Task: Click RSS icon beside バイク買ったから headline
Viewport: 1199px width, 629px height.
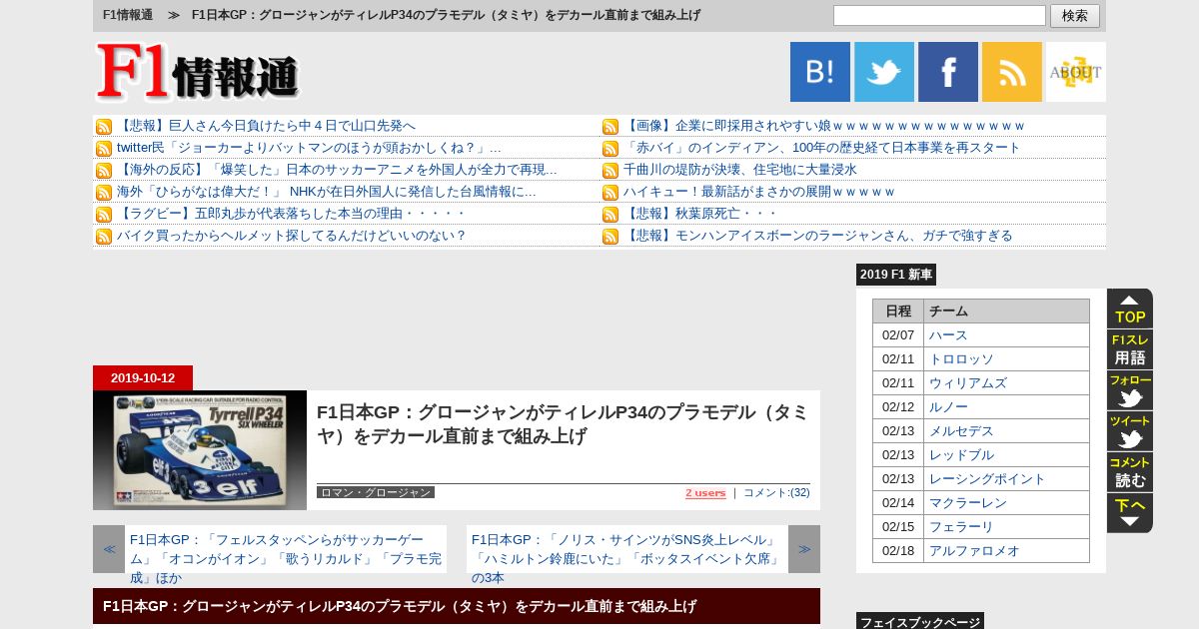Action: click(x=104, y=237)
